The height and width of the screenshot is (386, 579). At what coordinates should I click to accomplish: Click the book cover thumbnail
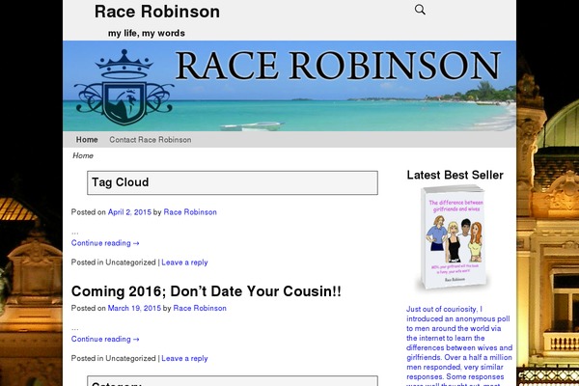455,237
